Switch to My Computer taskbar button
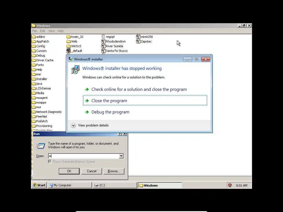The width and height of the screenshot is (283, 212). (70, 185)
